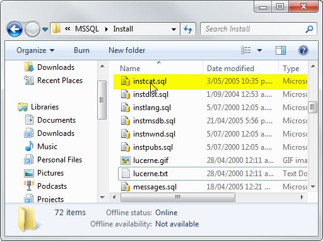
Task: Click file list vertical scroll down arrow
Action: (313, 186)
